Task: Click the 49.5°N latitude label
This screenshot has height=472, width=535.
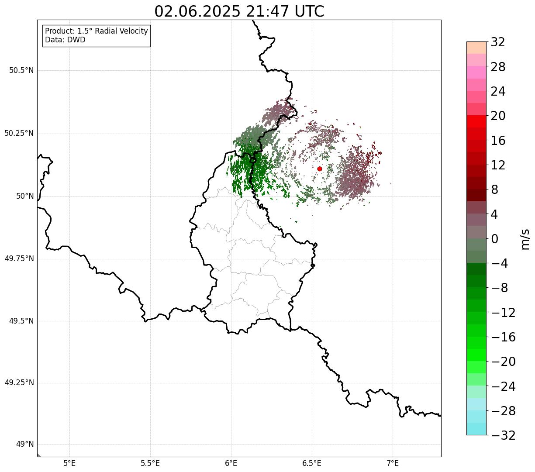Action: pyautogui.click(x=21, y=321)
